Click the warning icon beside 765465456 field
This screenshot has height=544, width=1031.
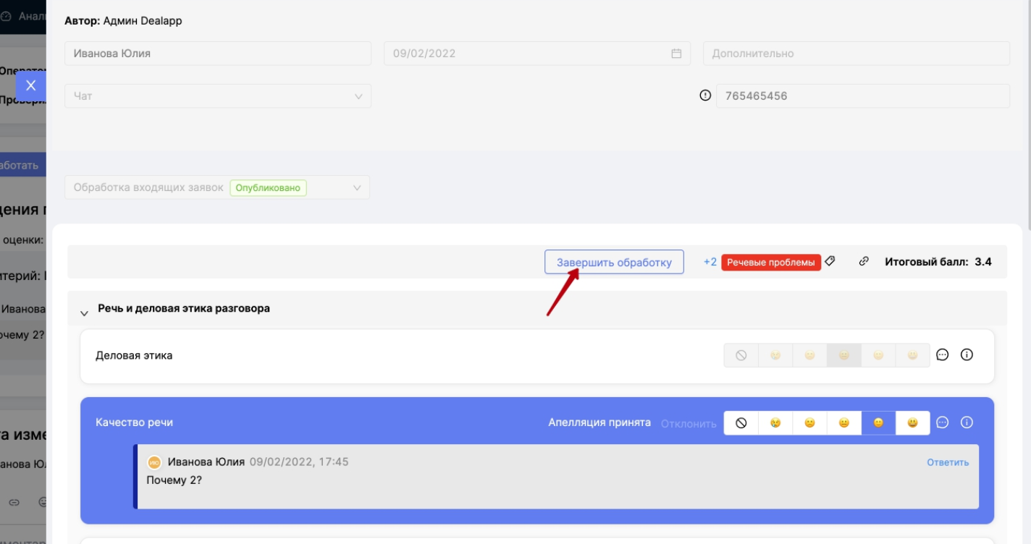(x=705, y=95)
